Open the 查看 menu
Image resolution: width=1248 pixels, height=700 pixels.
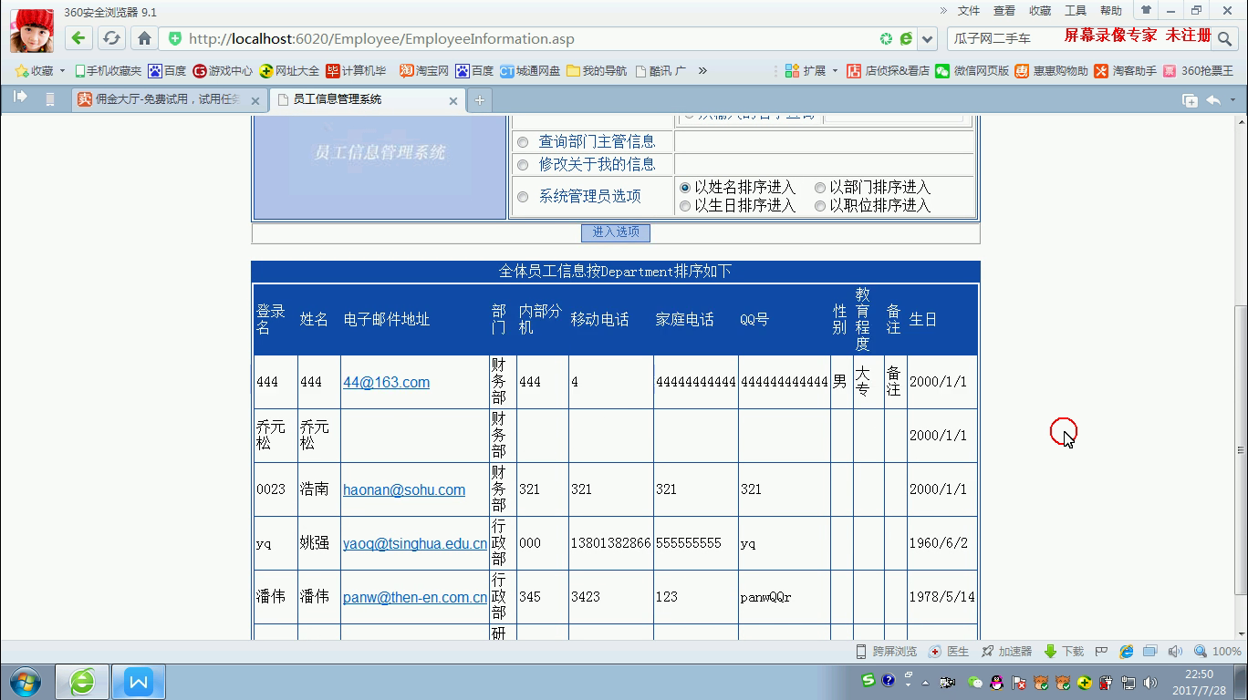1004,11
